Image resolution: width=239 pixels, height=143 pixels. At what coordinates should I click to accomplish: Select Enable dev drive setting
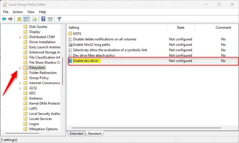click(x=85, y=61)
